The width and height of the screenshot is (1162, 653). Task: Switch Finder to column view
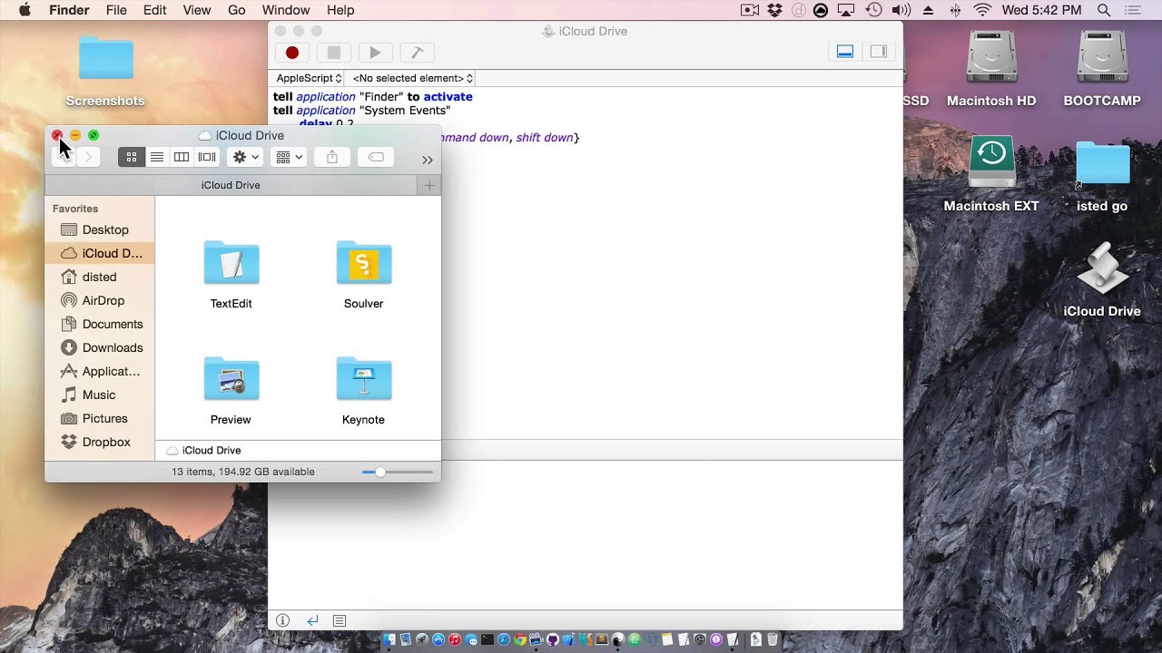[x=181, y=156]
